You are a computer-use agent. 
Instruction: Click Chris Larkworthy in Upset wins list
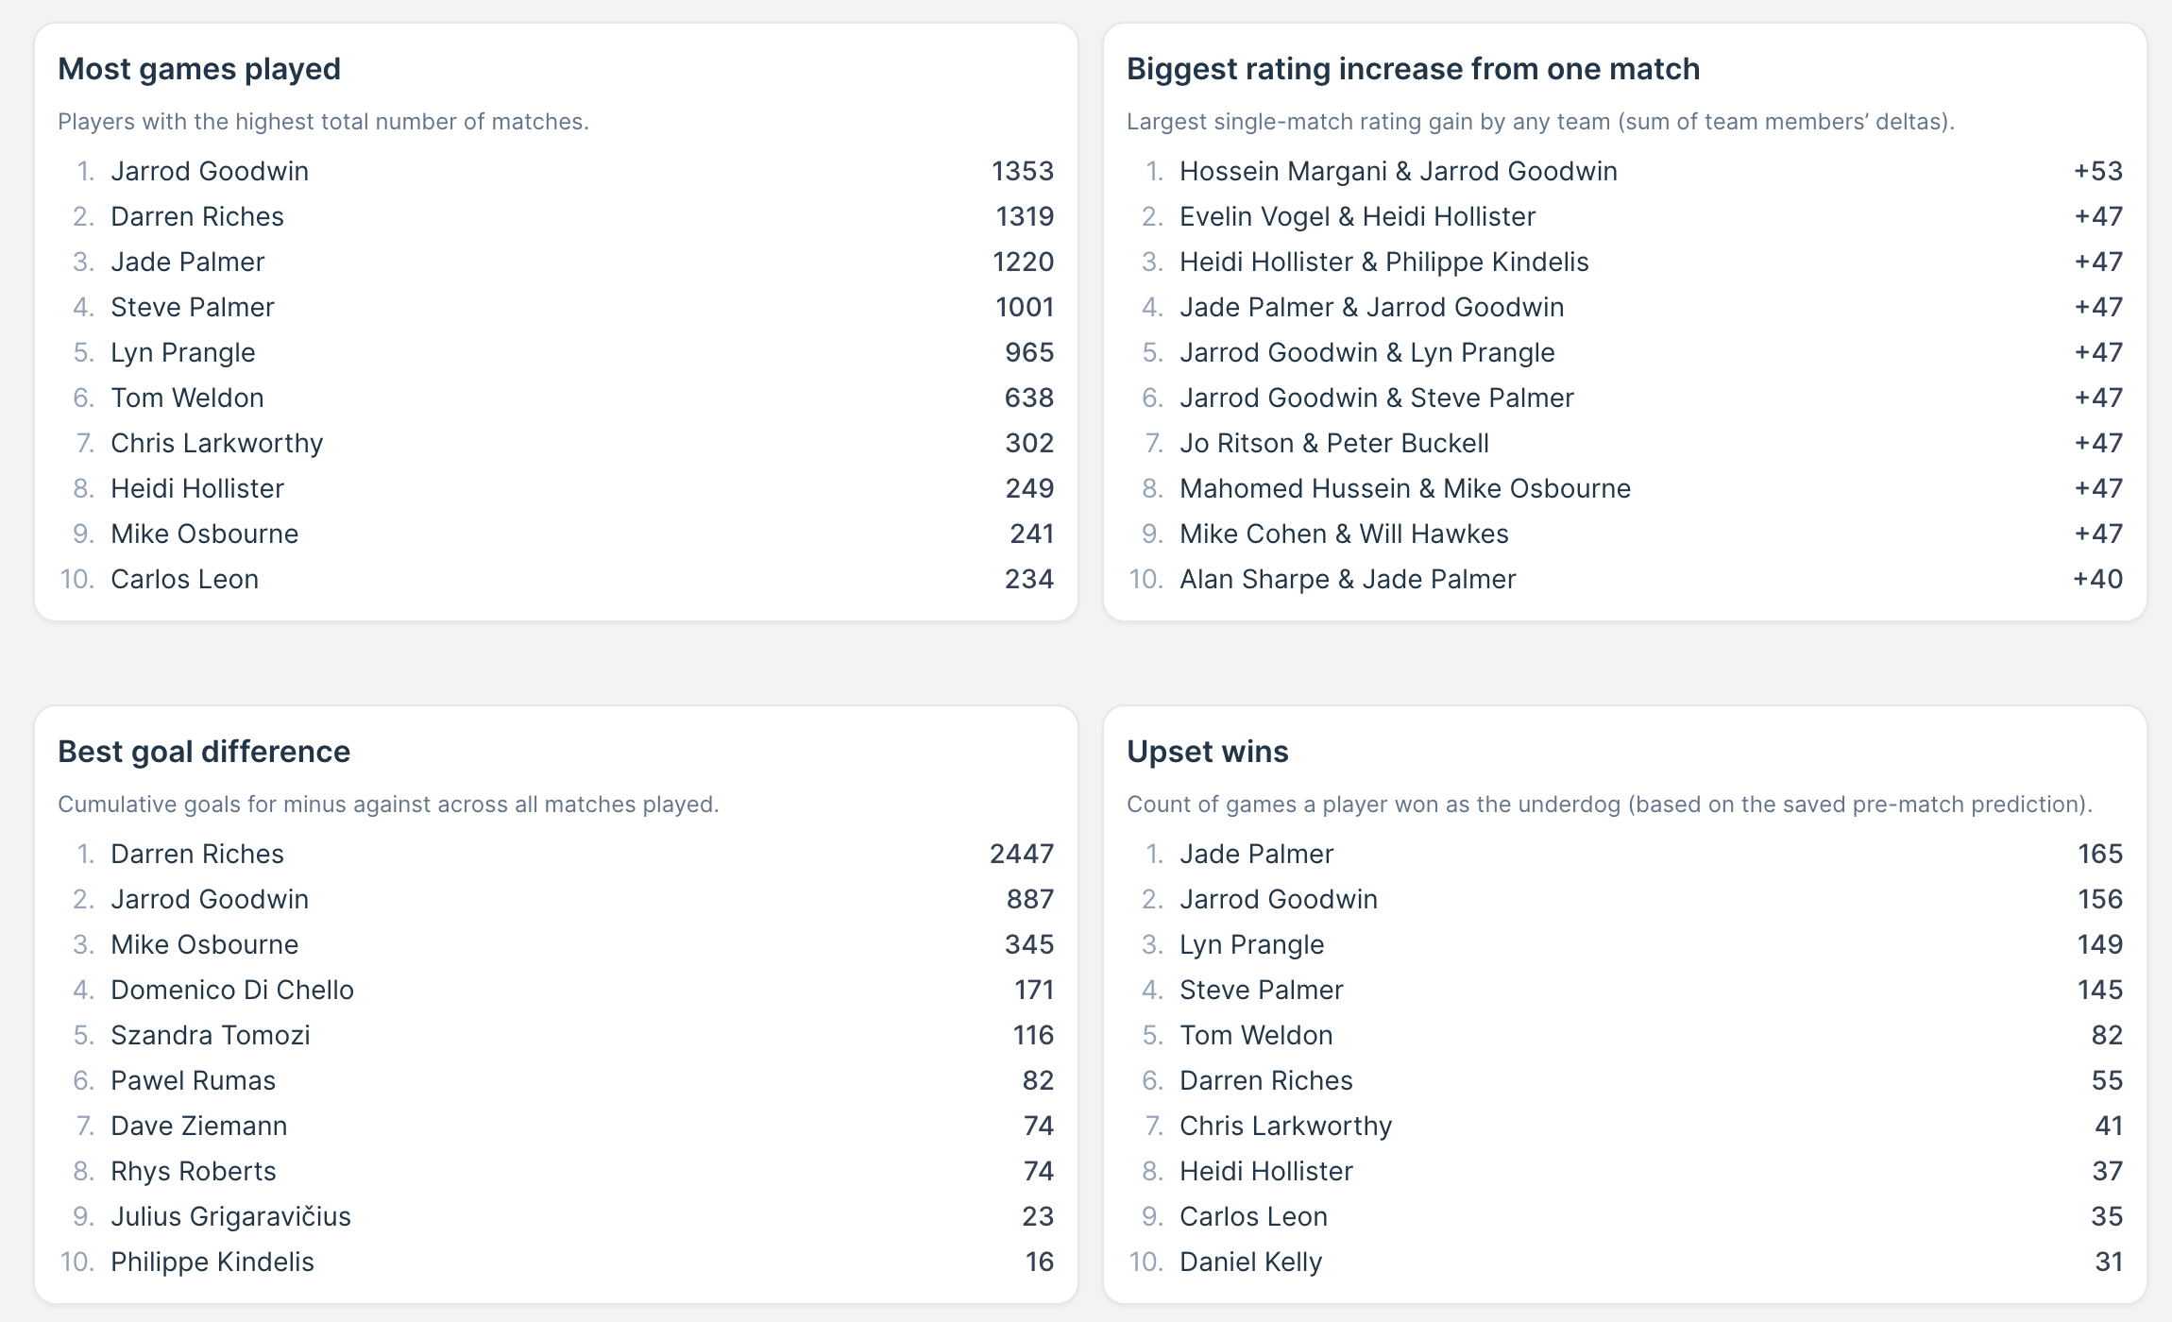(1285, 1126)
